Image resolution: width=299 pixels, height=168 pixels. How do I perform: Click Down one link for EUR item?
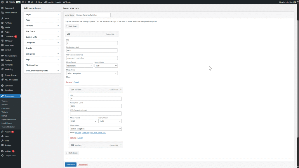tap(86, 133)
